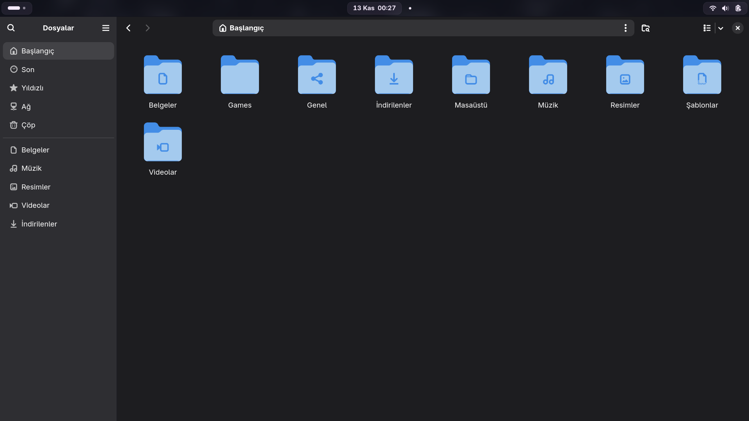This screenshot has height=421, width=749.
Task: Open the activities overview pill
Action: tap(17, 8)
